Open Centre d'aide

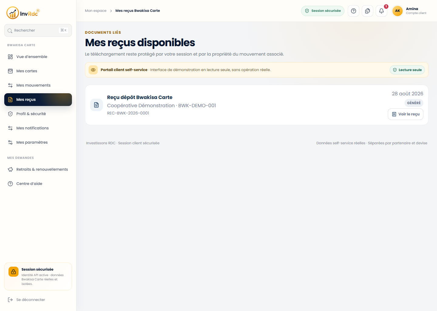(x=38, y=184)
